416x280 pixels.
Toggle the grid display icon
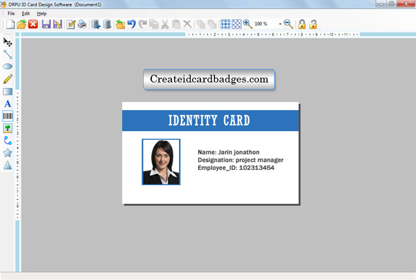click(225, 24)
